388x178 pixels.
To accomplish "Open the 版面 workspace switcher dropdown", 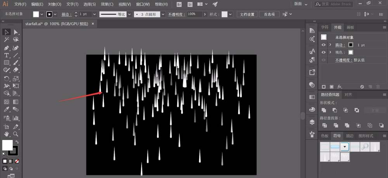I will point(301,4).
